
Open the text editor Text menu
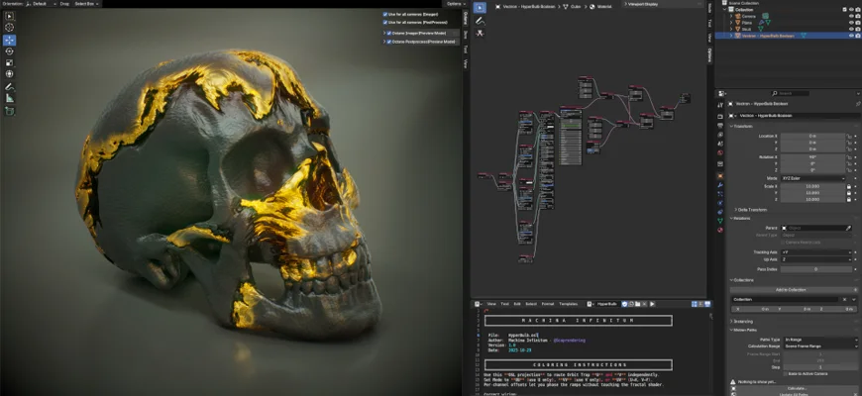[x=505, y=304]
